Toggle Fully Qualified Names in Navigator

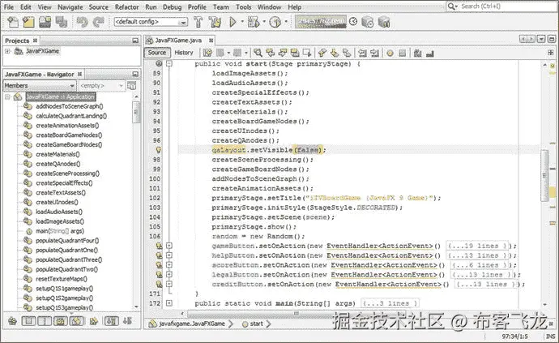click(x=93, y=321)
